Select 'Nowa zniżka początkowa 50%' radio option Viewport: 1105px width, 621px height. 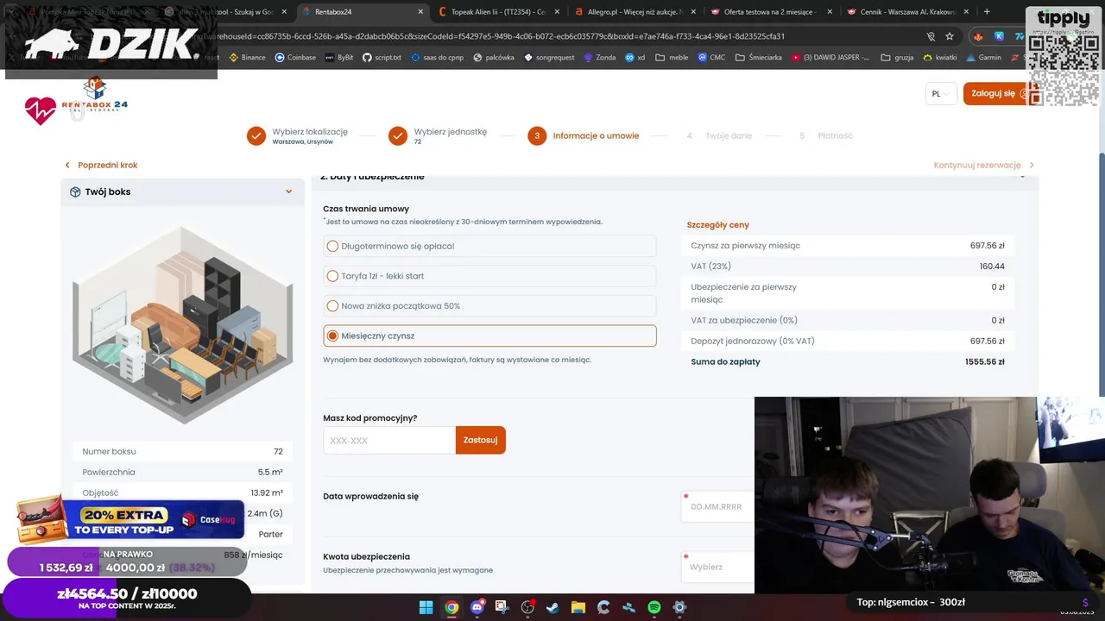489,306
